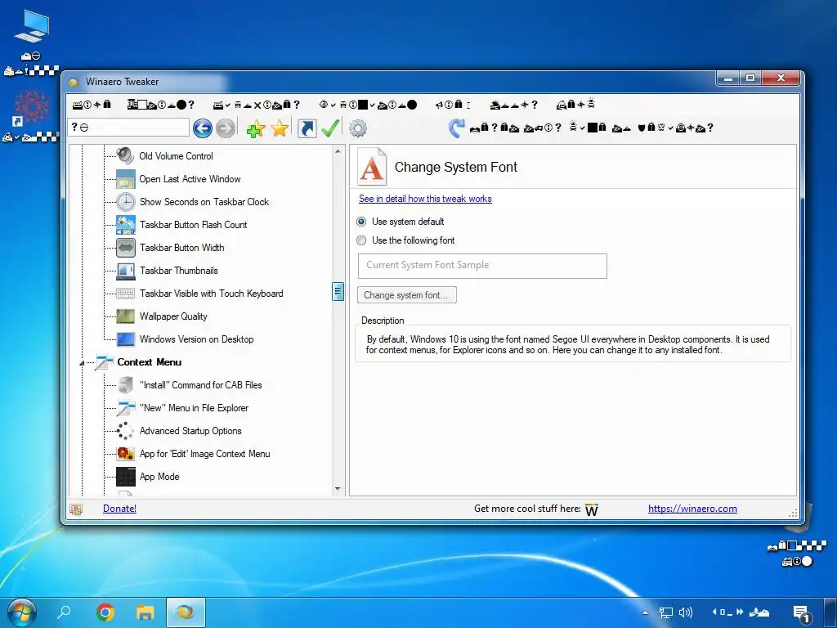837x628 pixels.
Task: Select Windows Version on Desktop entry
Action: pyautogui.click(x=196, y=339)
